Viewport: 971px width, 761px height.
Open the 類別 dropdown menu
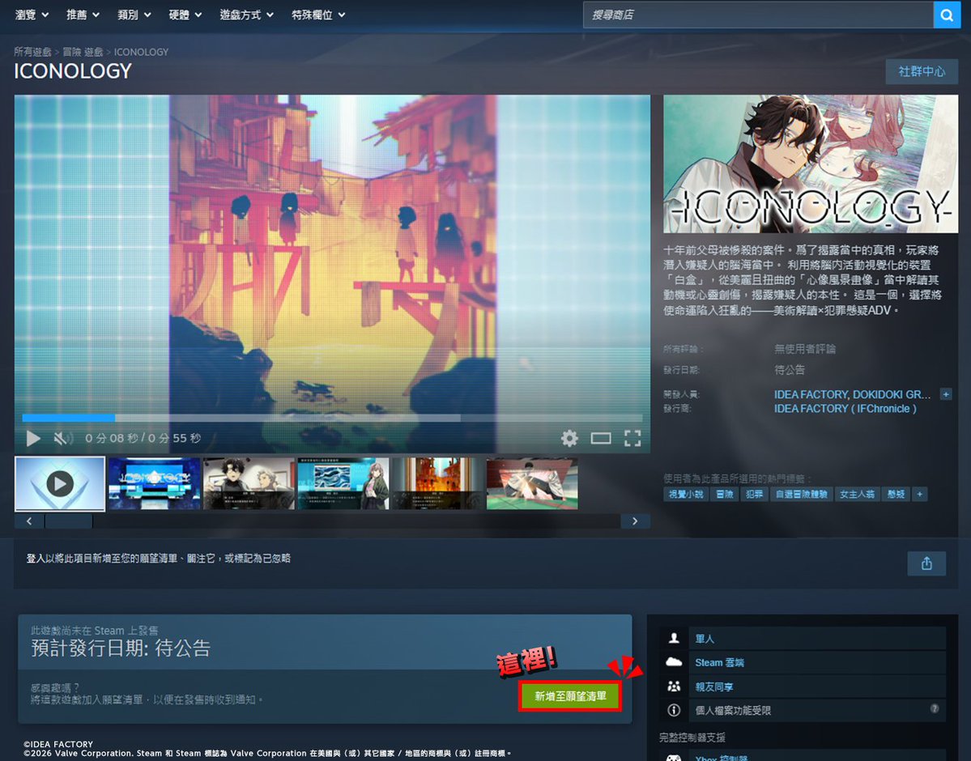click(x=134, y=15)
